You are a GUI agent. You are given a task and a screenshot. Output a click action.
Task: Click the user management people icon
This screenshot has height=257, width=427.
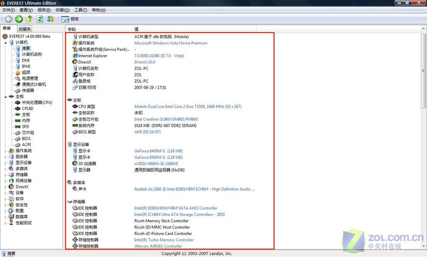point(50,19)
